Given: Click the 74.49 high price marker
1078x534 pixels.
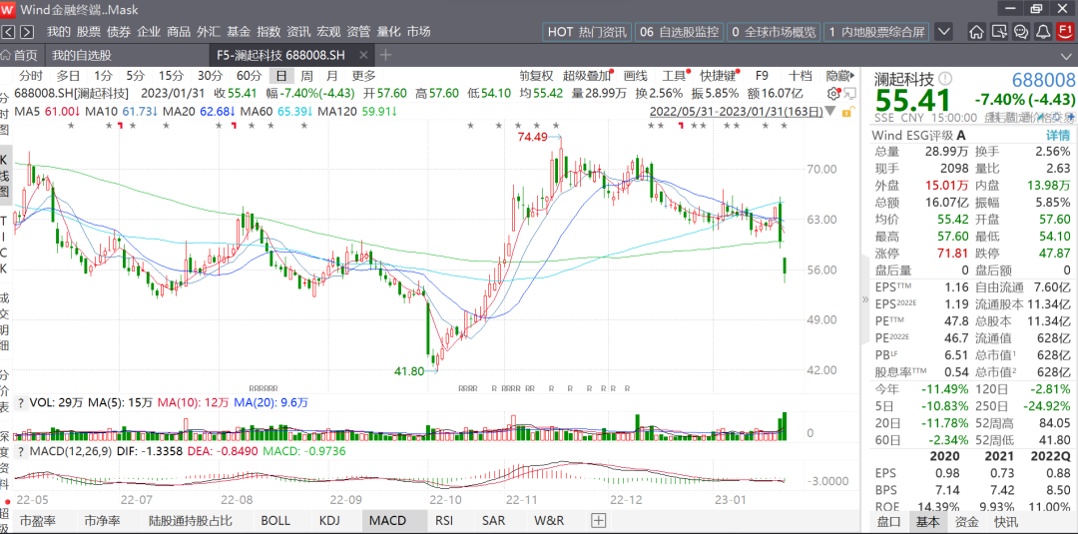Looking at the screenshot, I should pos(533,137).
